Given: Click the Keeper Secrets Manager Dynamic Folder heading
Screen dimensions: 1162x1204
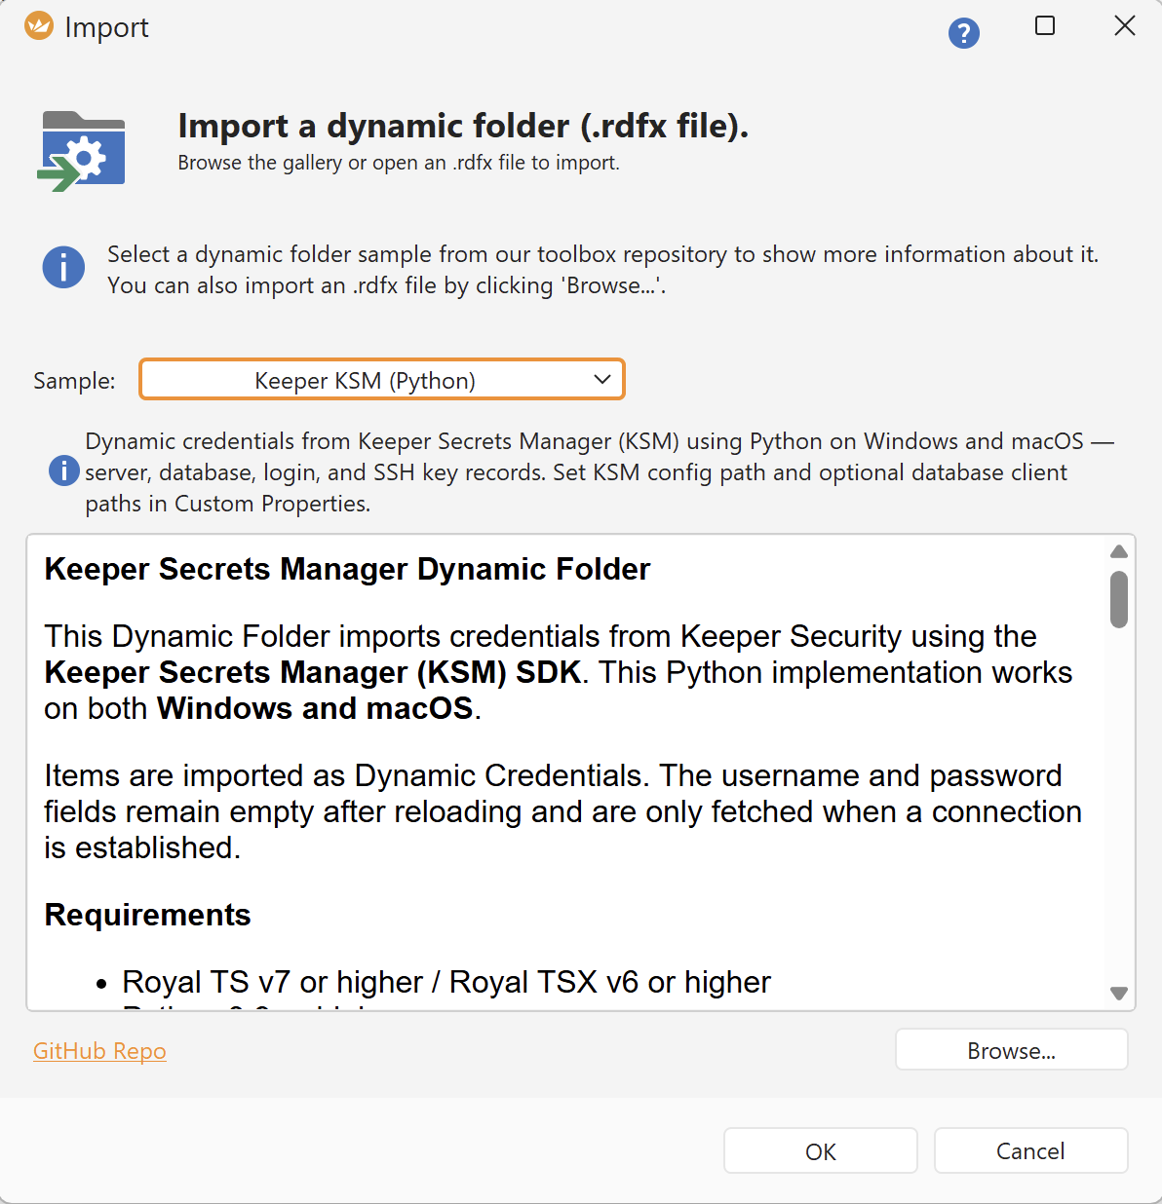Looking at the screenshot, I should click(347, 569).
